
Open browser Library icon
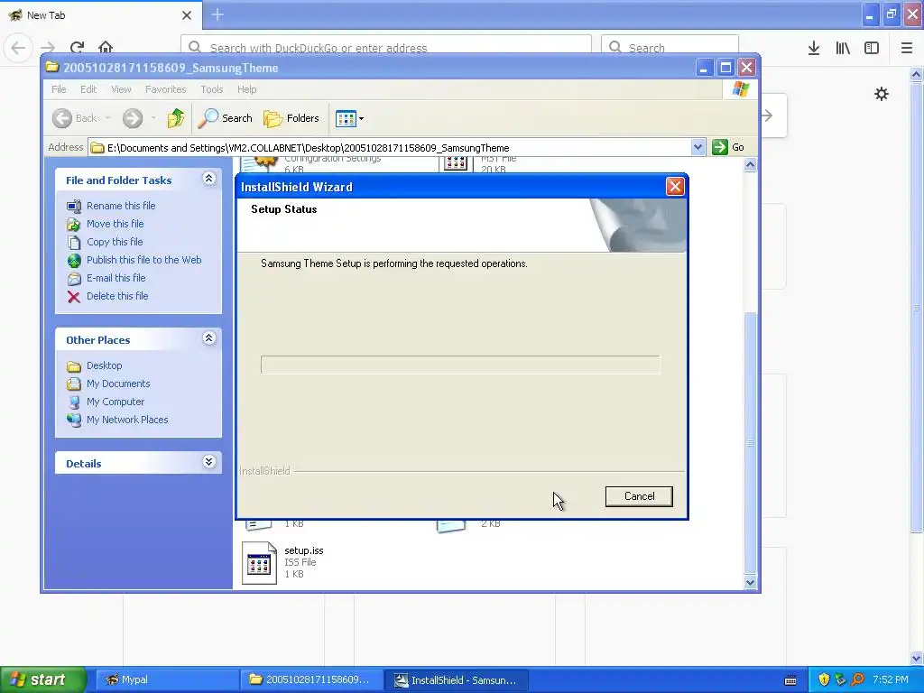pos(843,48)
